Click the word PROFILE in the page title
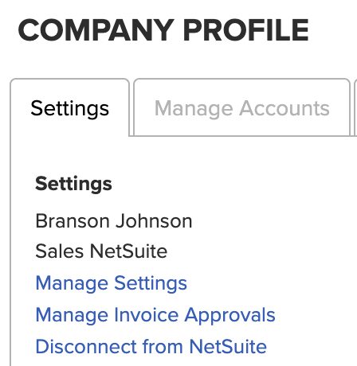The height and width of the screenshot is (366, 357). [x=245, y=30]
